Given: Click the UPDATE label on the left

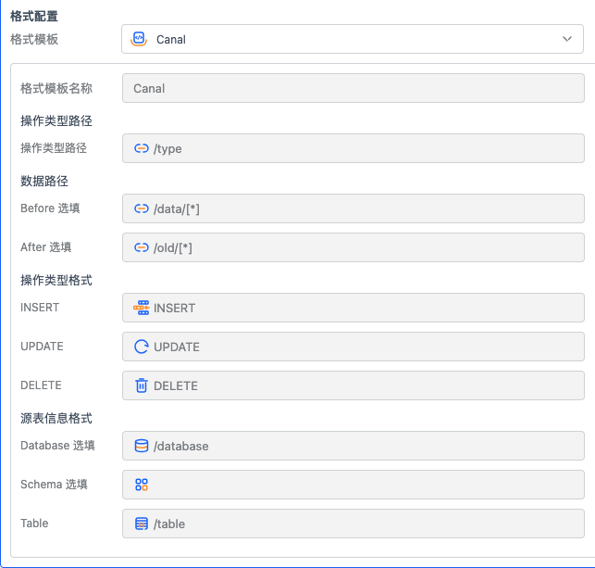Looking at the screenshot, I should (42, 347).
